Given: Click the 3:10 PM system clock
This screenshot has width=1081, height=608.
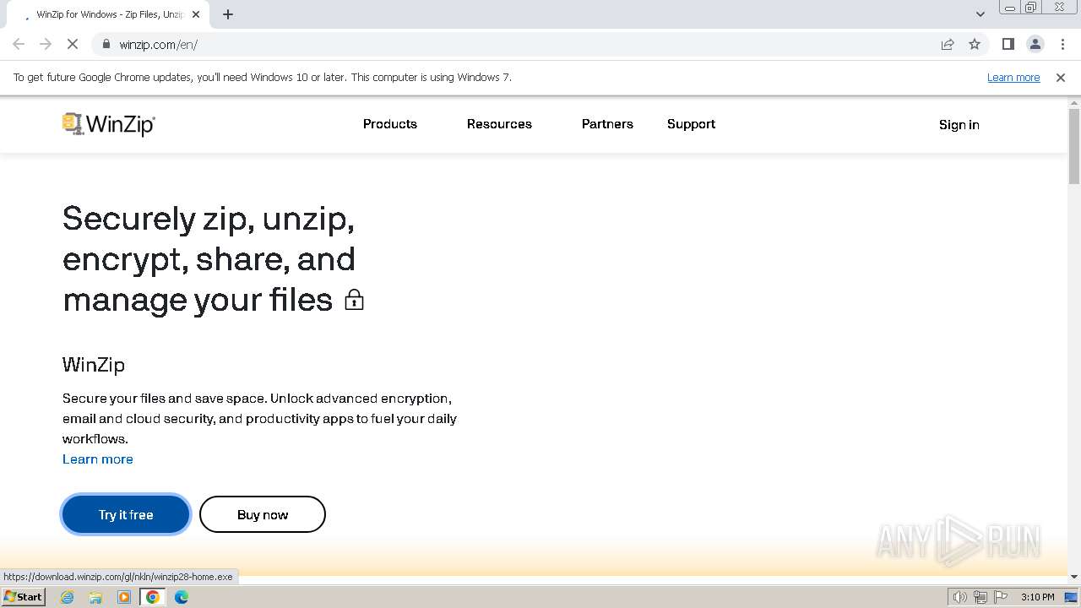Looking at the screenshot, I should point(1037,597).
